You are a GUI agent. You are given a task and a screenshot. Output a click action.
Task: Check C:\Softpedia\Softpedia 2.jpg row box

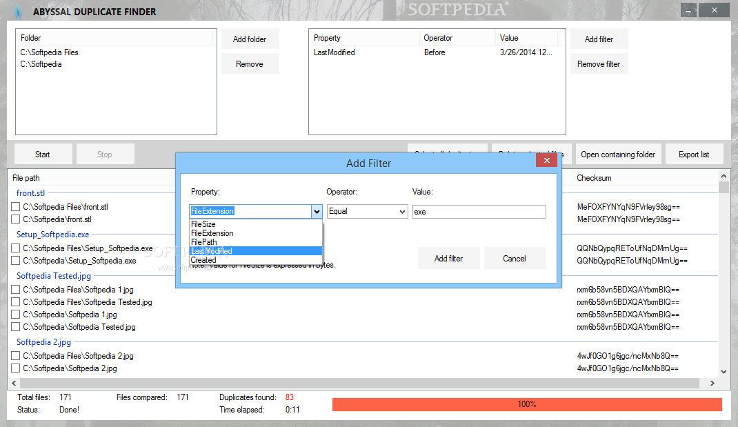tap(16, 368)
